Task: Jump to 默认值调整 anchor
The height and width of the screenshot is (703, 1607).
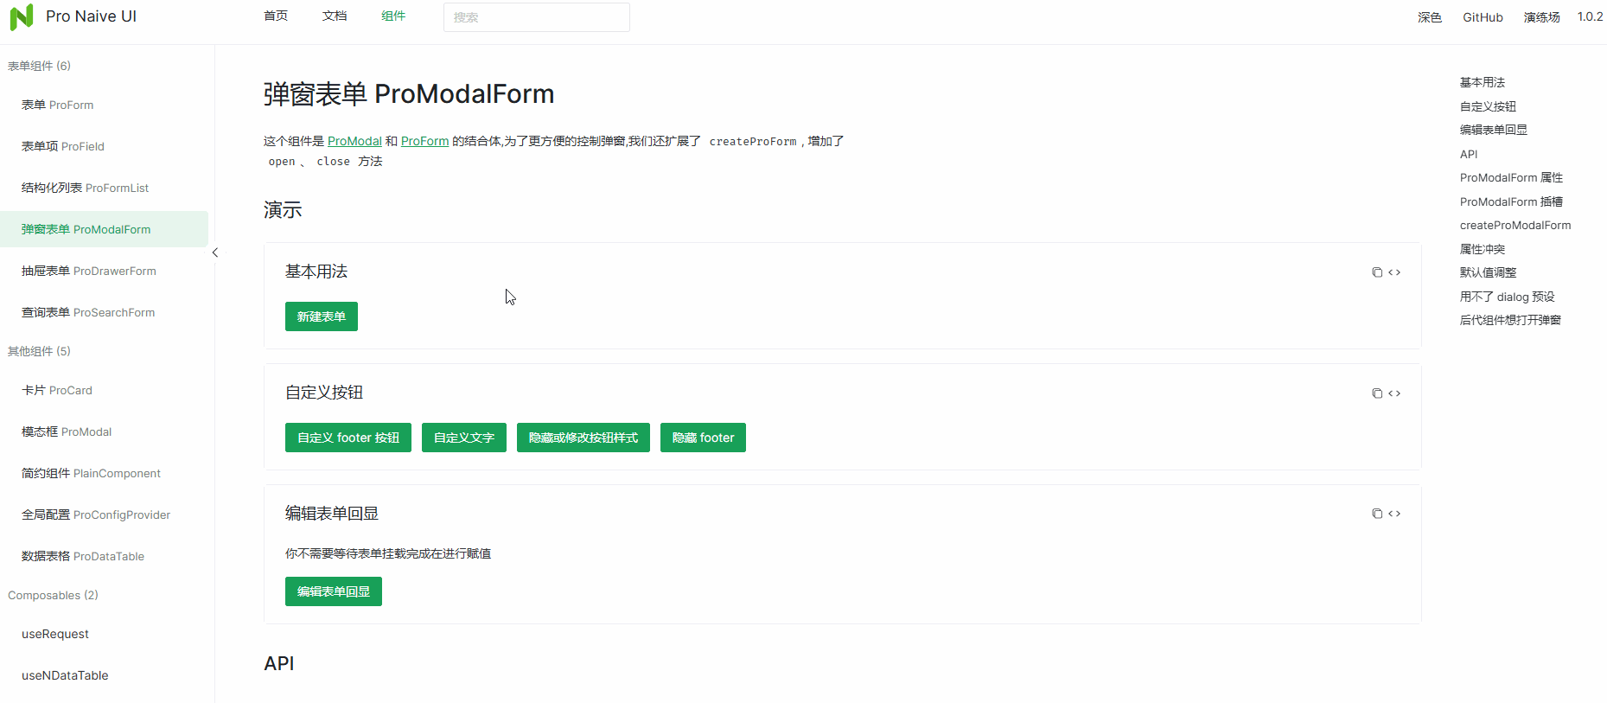Action: [1488, 272]
